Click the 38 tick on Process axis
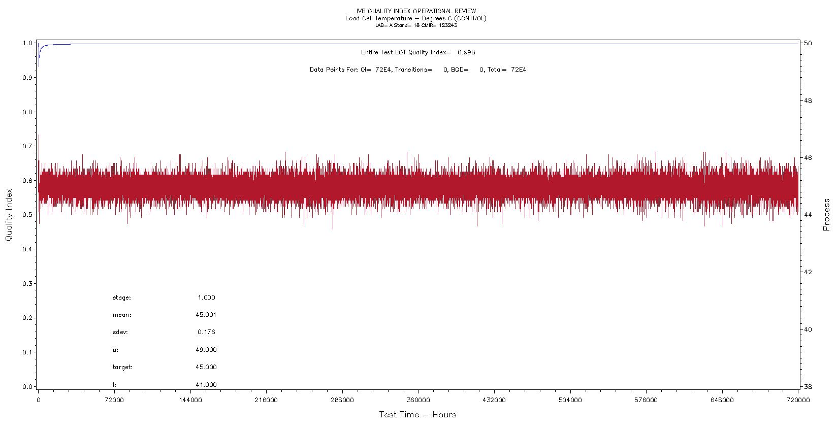The image size is (837, 429). point(808,386)
